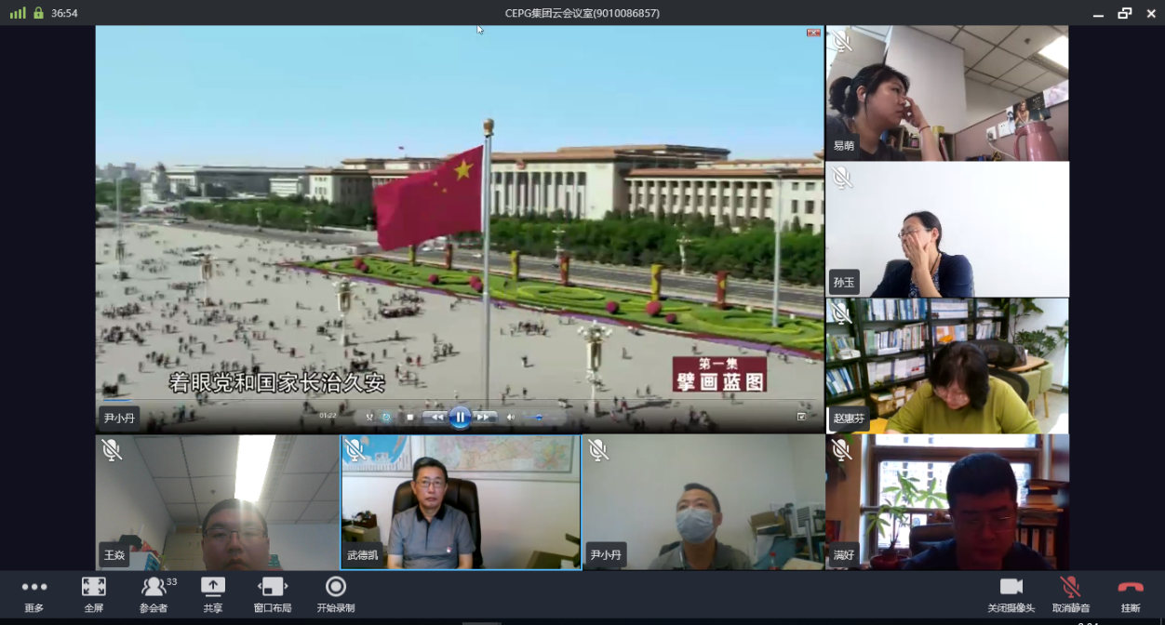Pause the shared video playback
The width and height of the screenshot is (1165, 625).
[x=460, y=418]
